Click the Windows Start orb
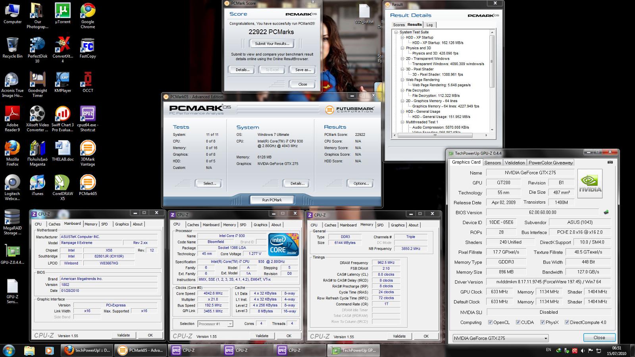The width and height of the screenshot is (635, 357). click(x=9, y=350)
